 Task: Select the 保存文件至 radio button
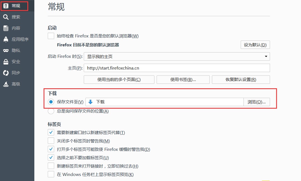[51, 102]
